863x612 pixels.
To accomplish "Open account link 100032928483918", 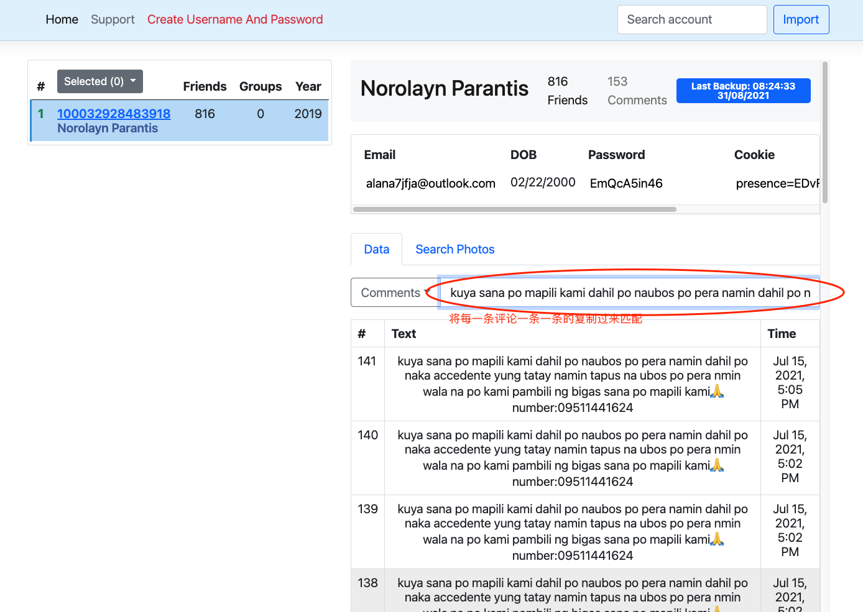I will [114, 114].
